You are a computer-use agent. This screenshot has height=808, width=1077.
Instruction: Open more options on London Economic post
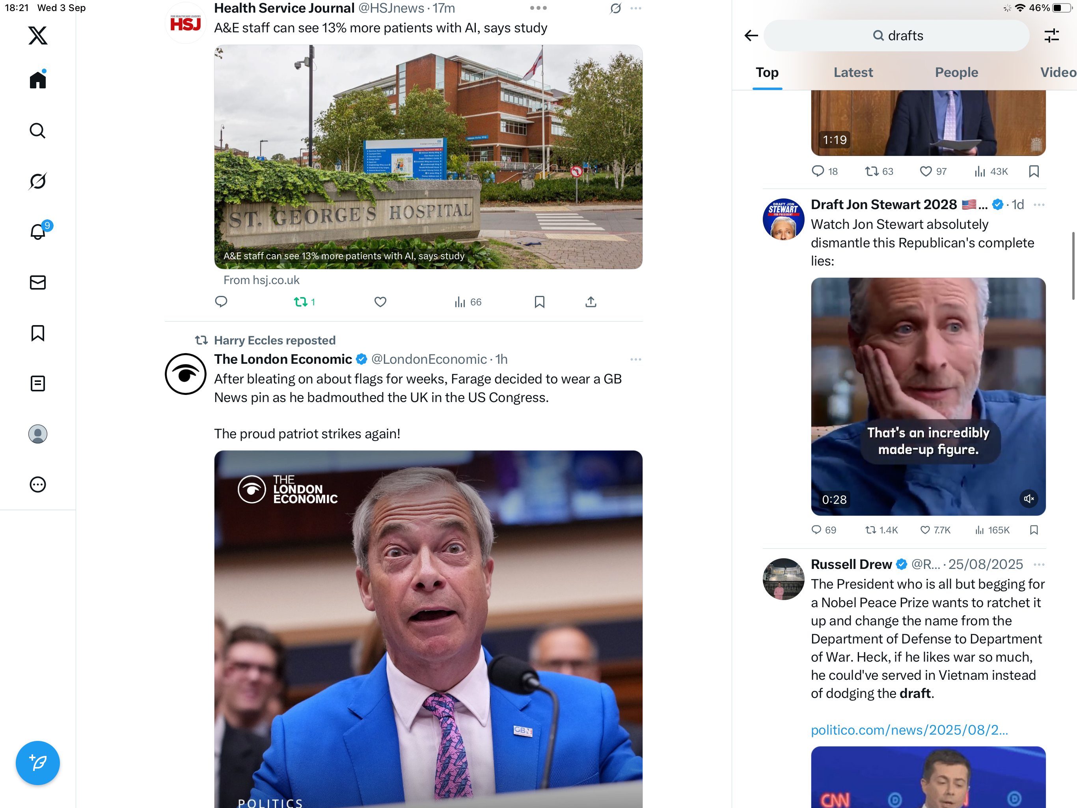tap(635, 360)
